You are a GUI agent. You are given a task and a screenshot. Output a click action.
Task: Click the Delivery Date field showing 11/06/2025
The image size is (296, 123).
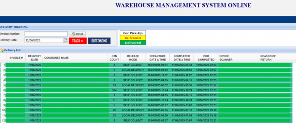44,41
